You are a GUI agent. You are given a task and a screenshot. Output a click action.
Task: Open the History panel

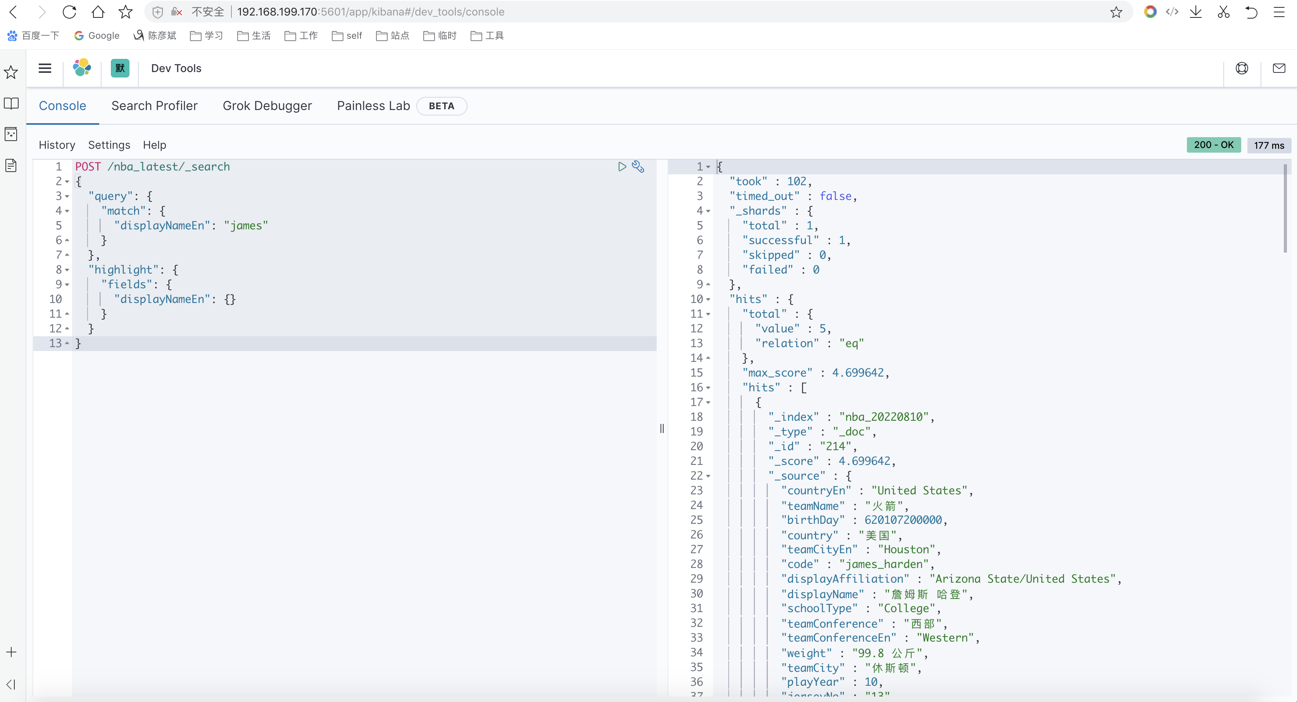point(57,145)
